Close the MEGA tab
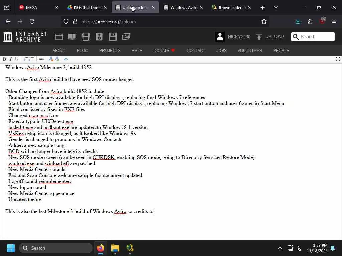The width and height of the screenshot is (342, 256). 57,7
